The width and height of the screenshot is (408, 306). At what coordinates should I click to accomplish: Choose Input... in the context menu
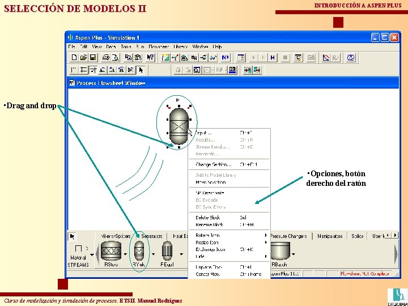click(x=229, y=133)
